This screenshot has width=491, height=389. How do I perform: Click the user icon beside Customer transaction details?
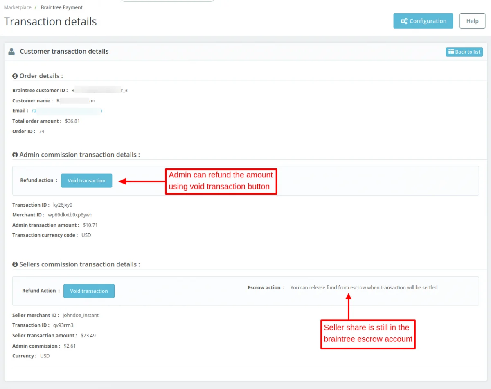tap(11, 52)
